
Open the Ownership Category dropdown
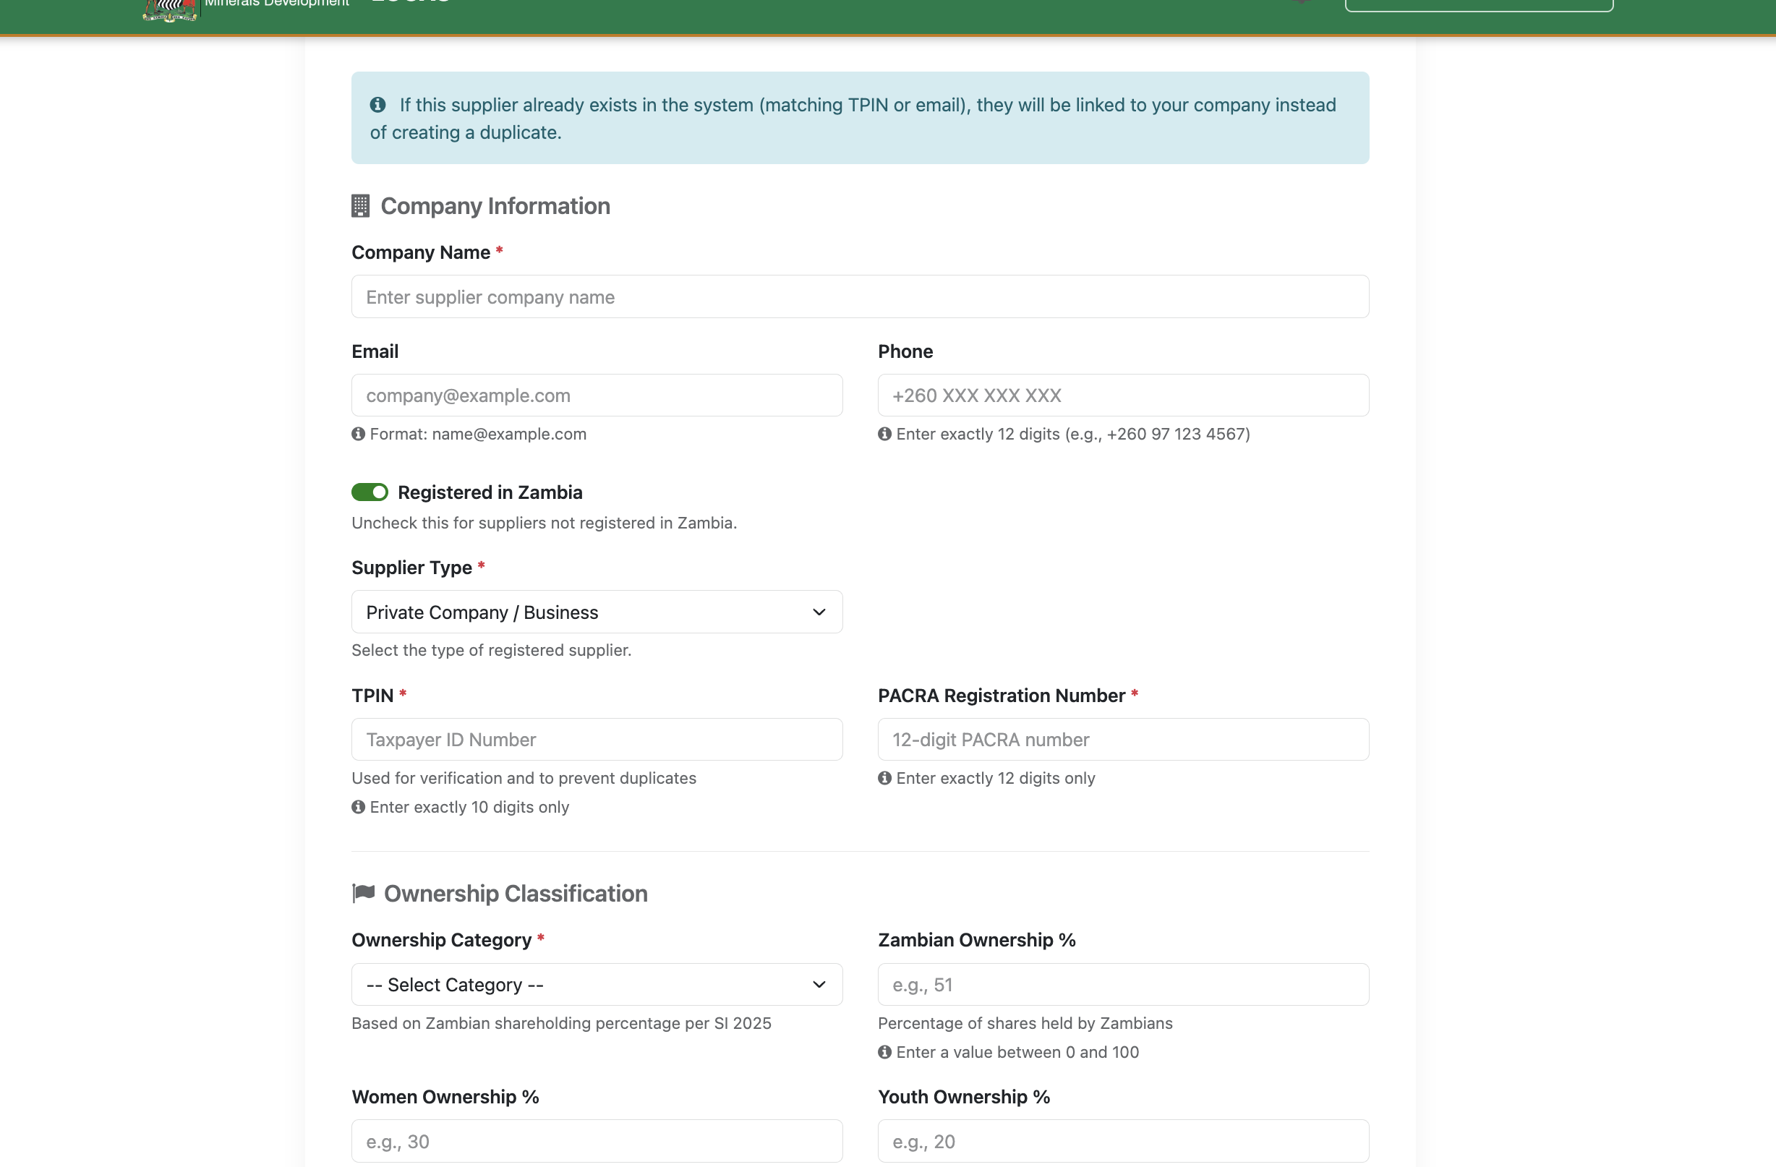597,985
